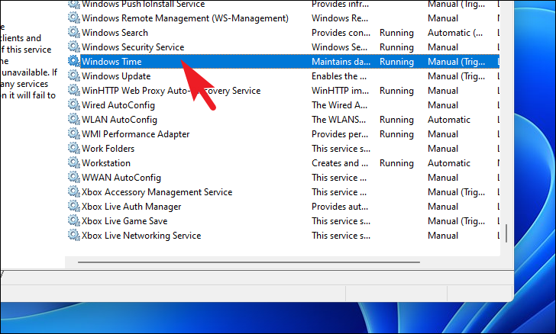Viewport: 556px width, 334px height.
Task: Click the gear icon beside Xbox Live Game Save
Action: (x=74, y=221)
